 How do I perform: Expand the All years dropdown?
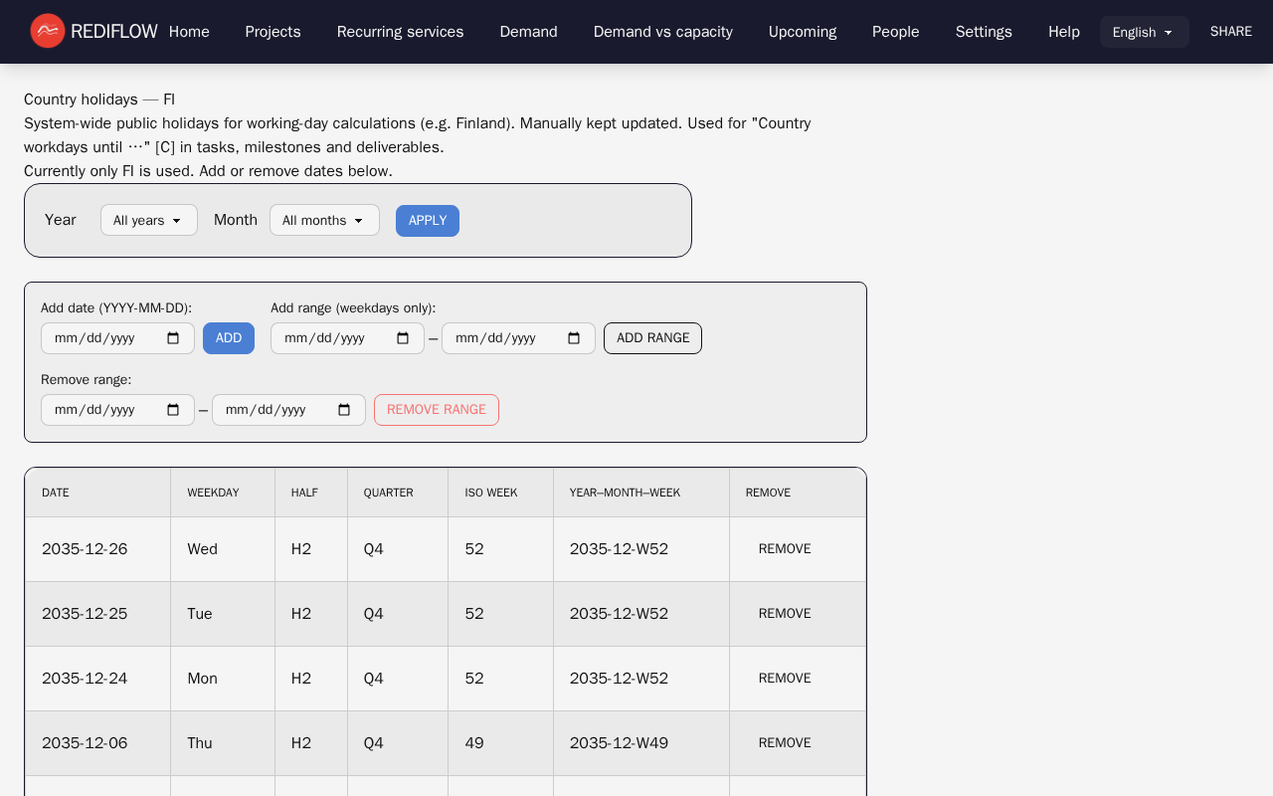click(148, 220)
